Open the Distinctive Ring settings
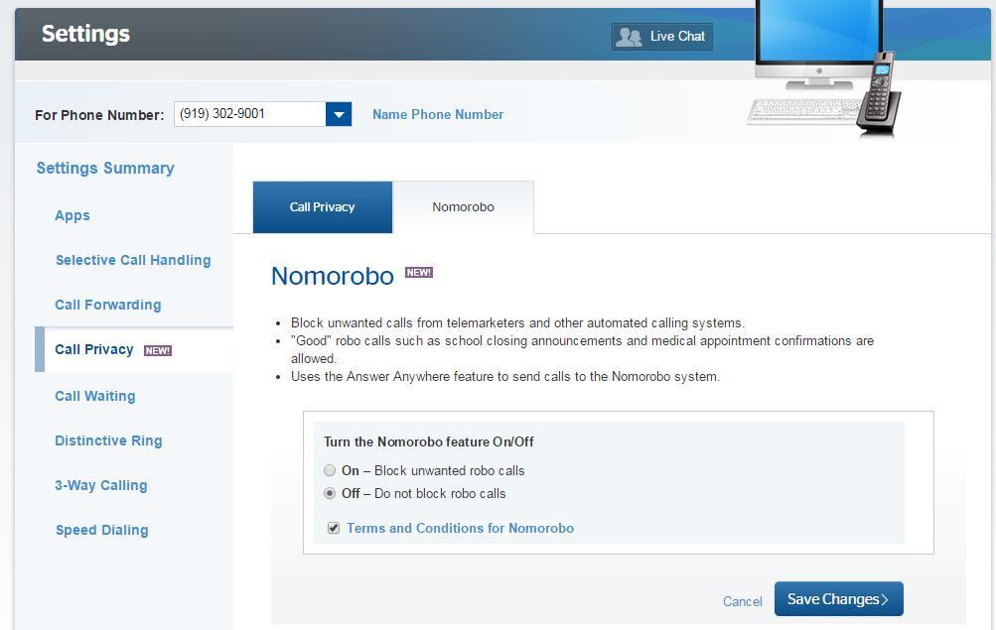Screen dimensions: 996x630 [x=108, y=441]
